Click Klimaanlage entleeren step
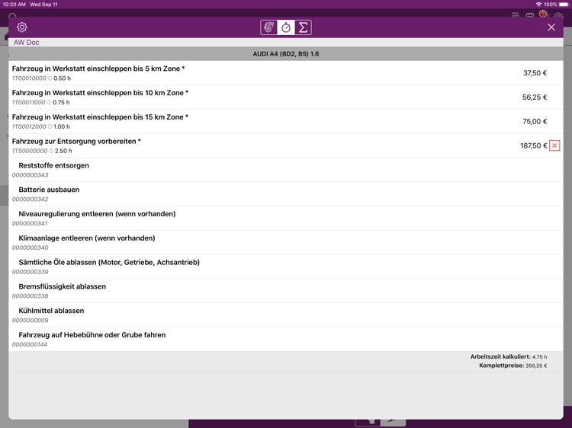 point(286,243)
